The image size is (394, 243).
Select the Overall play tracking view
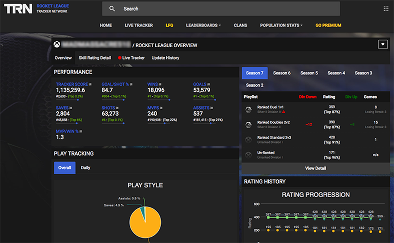(x=64, y=167)
